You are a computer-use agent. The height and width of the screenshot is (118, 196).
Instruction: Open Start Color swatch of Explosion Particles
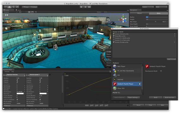20,93
